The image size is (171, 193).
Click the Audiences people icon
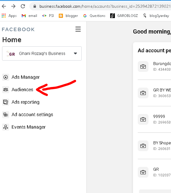(6, 90)
